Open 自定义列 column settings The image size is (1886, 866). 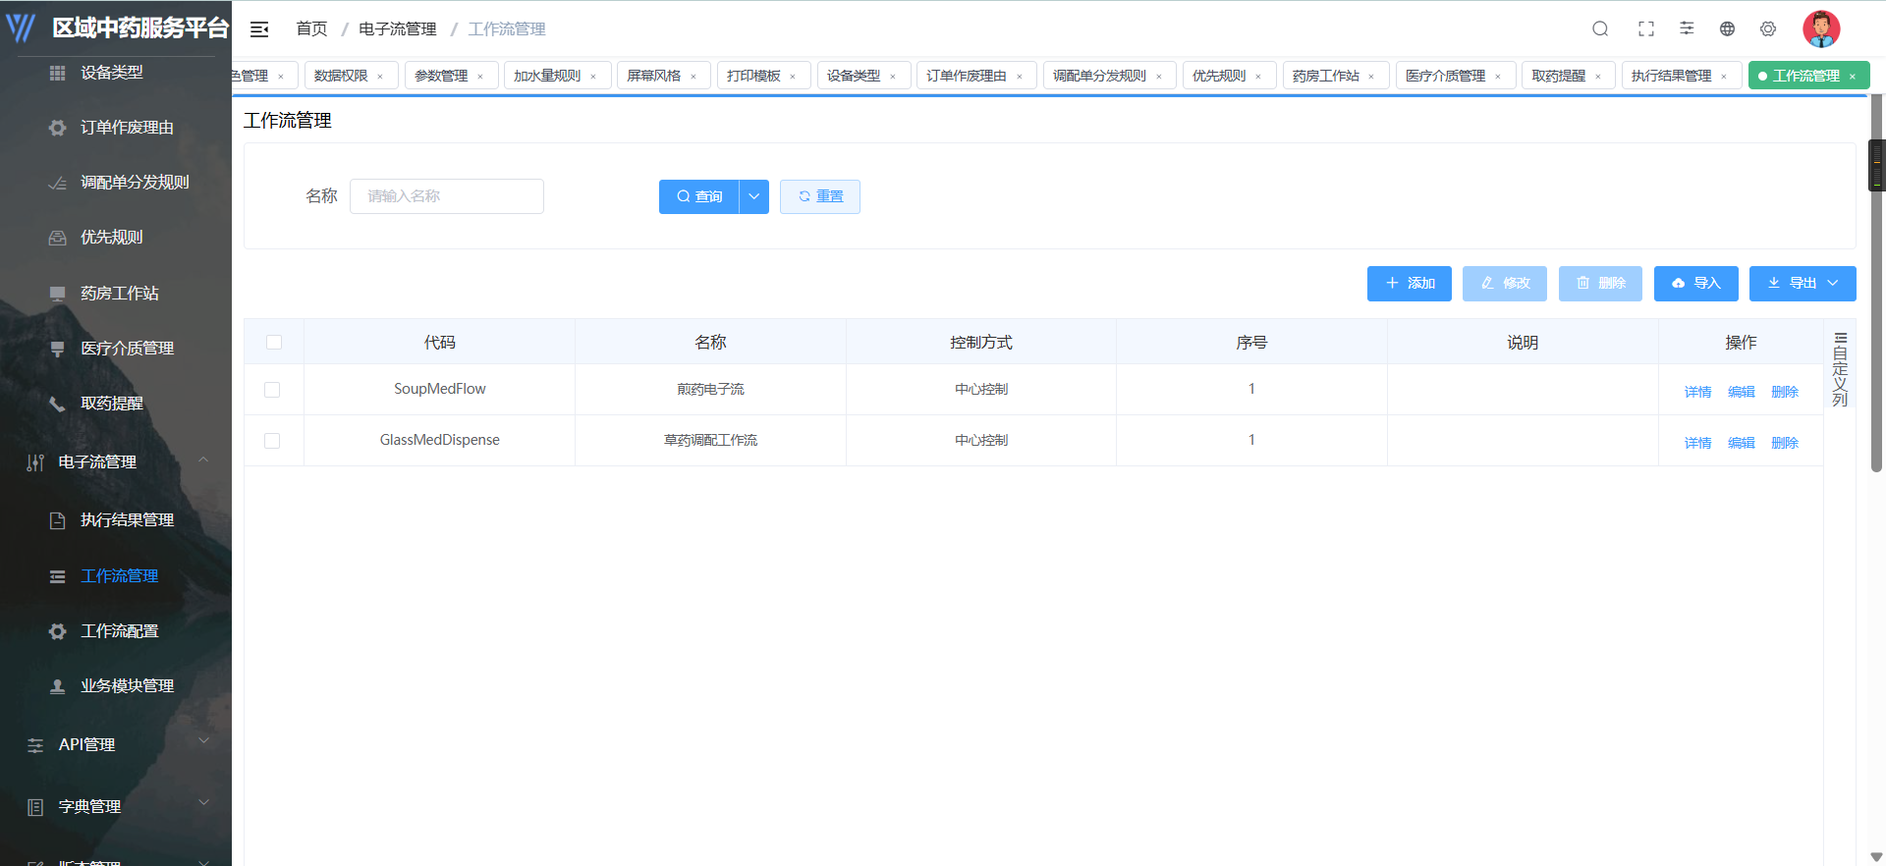point(1840,369)
